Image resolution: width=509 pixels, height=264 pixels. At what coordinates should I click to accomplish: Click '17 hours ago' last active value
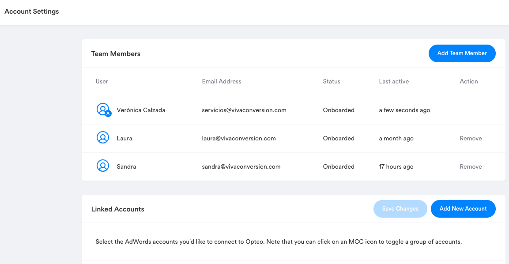[396, 166]
